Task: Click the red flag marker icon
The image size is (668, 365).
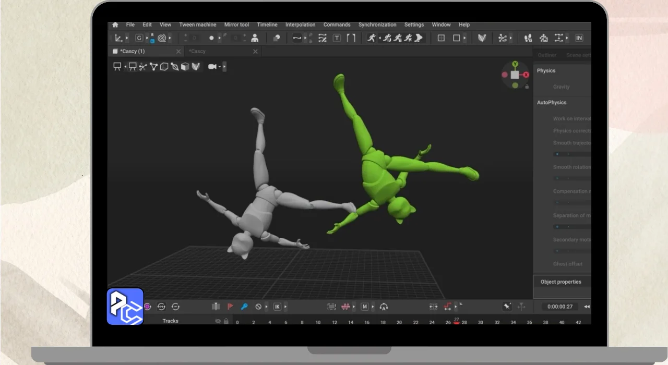Action: pyautogui.click(x=230, y=307)
